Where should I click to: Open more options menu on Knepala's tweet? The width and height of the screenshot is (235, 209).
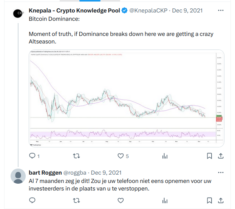tap(221, 11)
